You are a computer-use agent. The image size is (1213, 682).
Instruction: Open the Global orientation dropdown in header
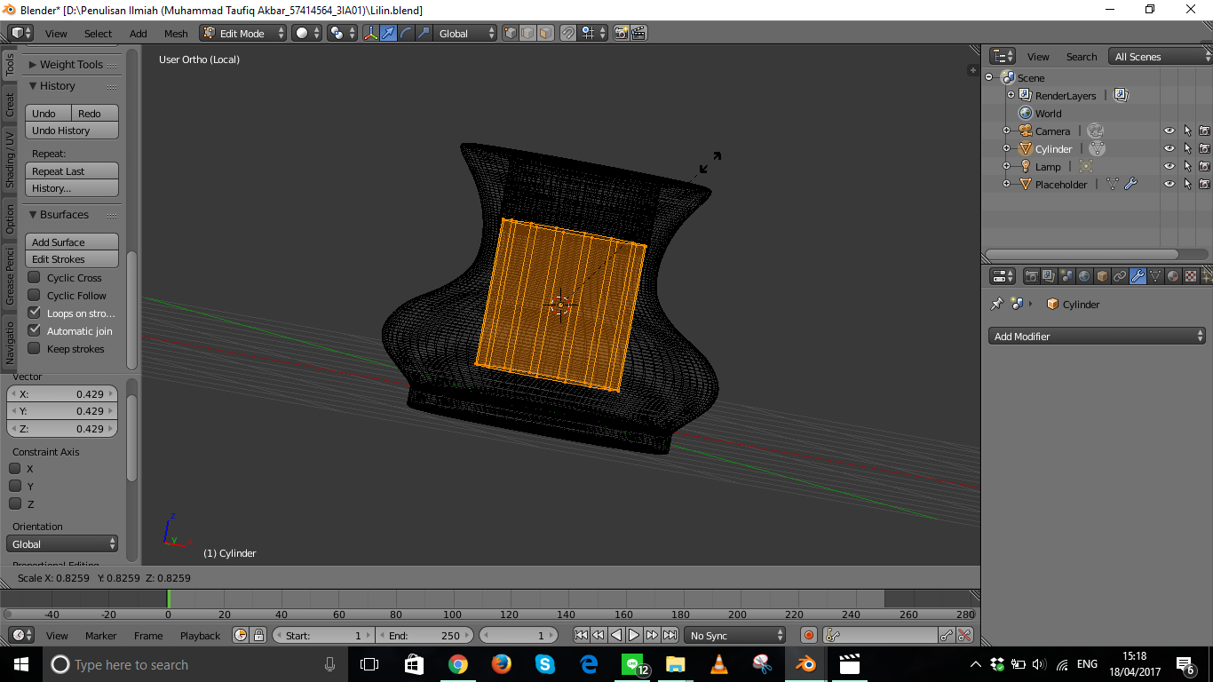tap(466, 33)
